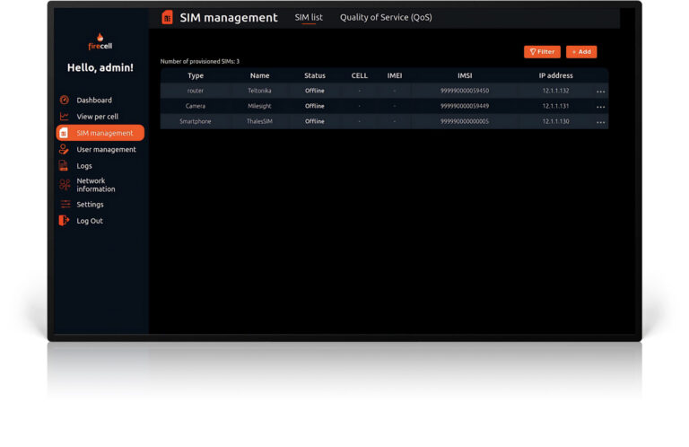Click the Settings sliders icon

[x=64, y=205]
